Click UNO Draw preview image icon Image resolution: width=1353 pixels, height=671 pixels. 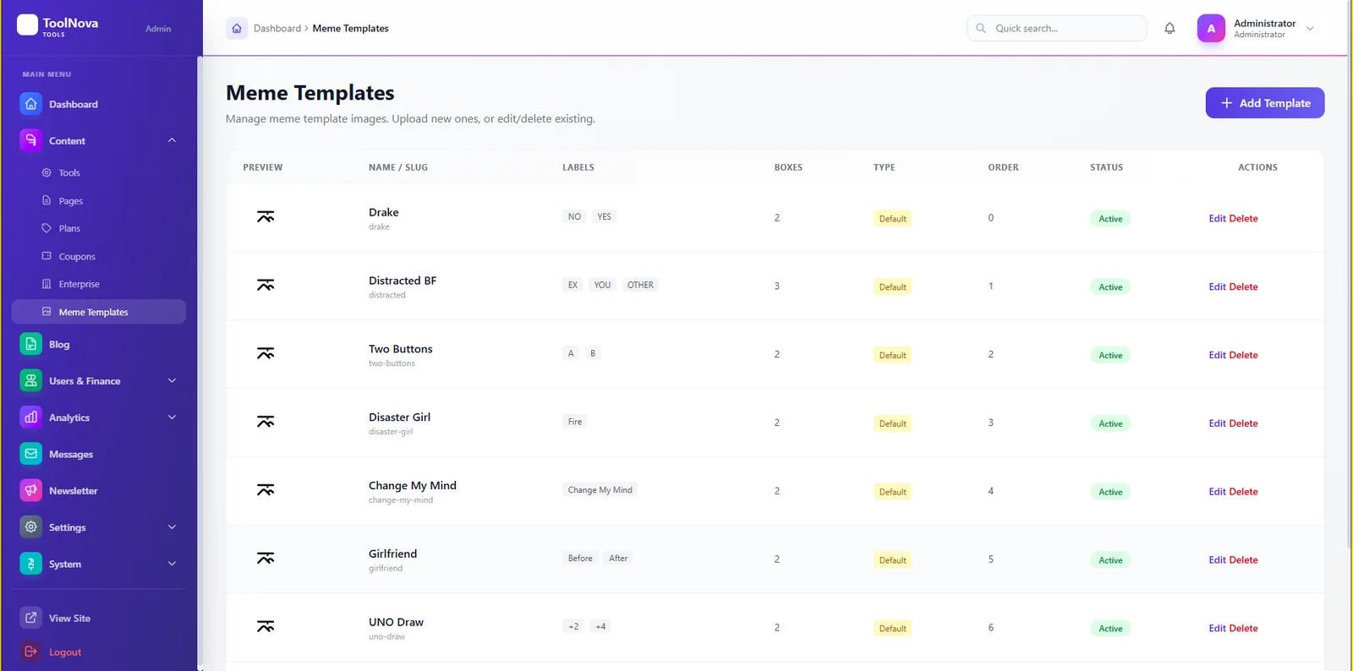(x=266, y=627)
